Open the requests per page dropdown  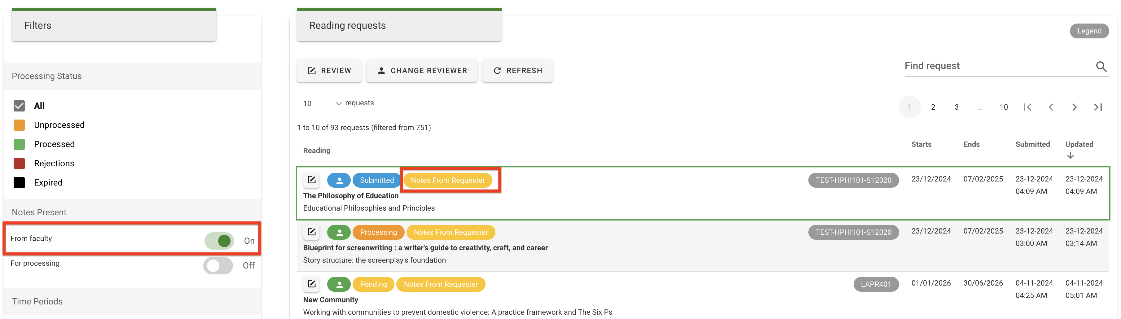point(322,103)
